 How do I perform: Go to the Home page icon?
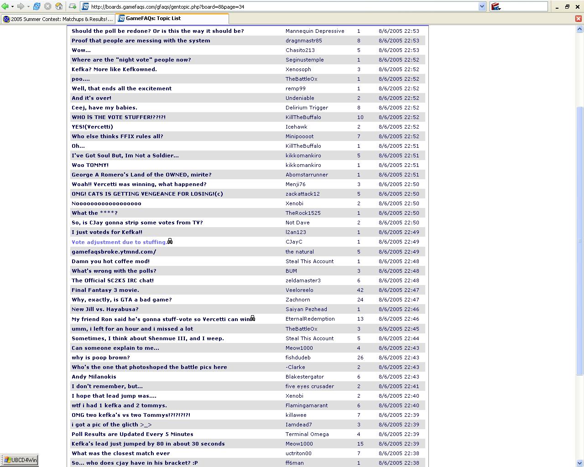(59, 6)
